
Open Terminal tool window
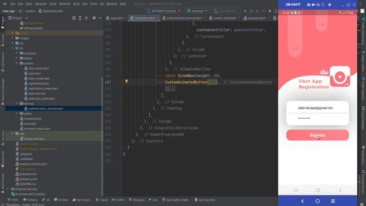61,200
